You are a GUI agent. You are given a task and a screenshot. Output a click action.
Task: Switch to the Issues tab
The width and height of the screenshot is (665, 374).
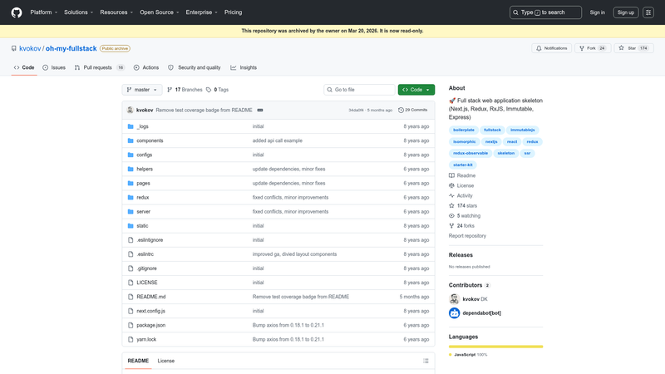[54, 67]
